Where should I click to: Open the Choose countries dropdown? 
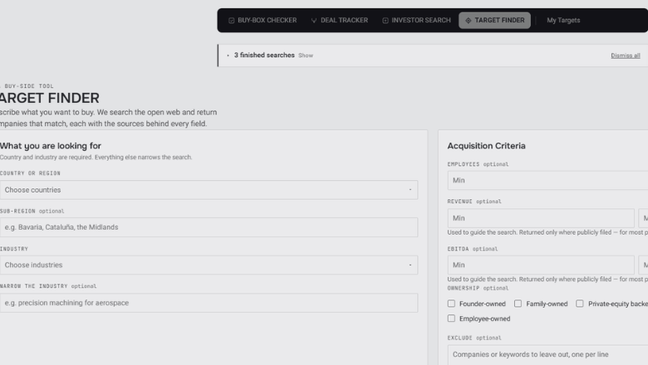point(209,190)
